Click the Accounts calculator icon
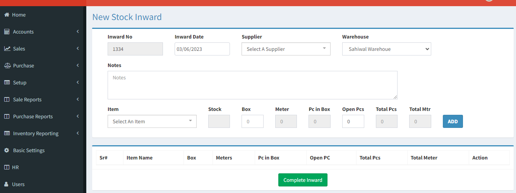 (7, 32)
